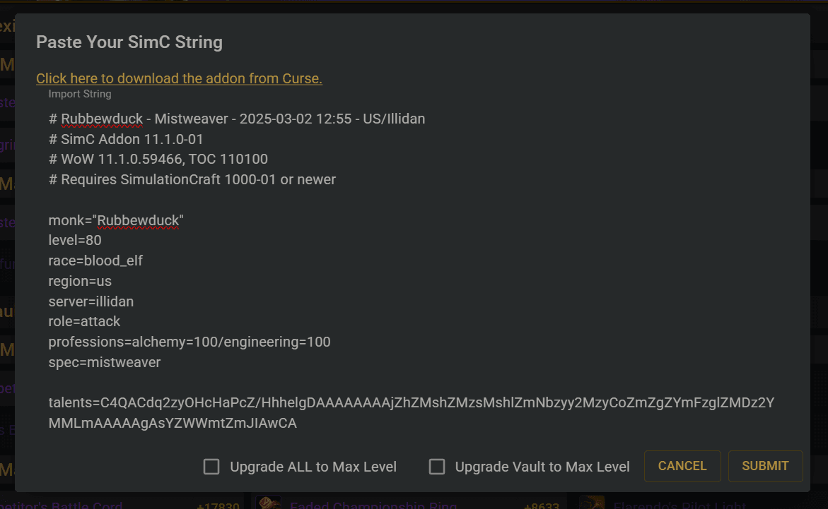Submit the pasted SimC string
828x509 pixels.
tap(765, 466)
